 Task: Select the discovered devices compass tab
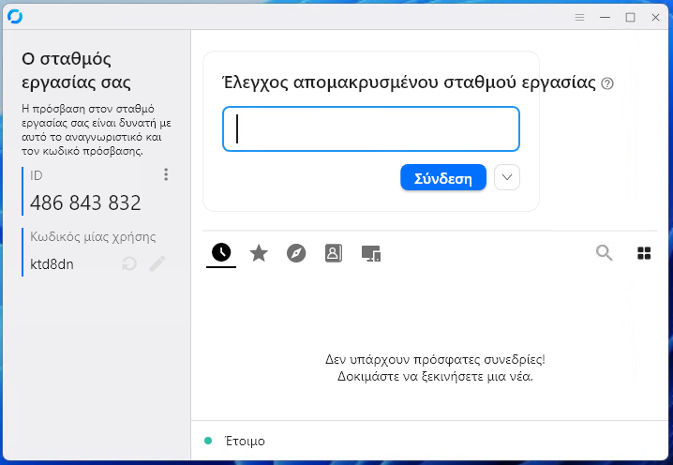pos(296,252)
